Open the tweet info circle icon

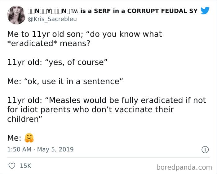(x=205, y=150)
